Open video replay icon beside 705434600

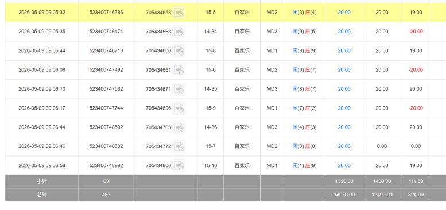(179, 50)
